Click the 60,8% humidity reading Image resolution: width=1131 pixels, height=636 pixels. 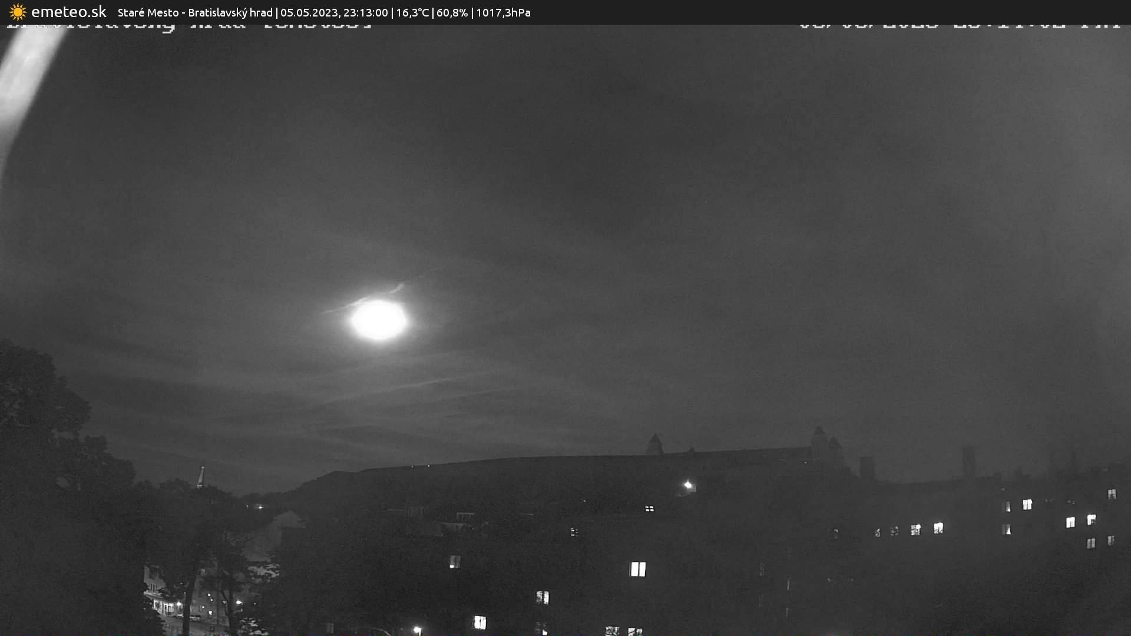tap(452, 12)
